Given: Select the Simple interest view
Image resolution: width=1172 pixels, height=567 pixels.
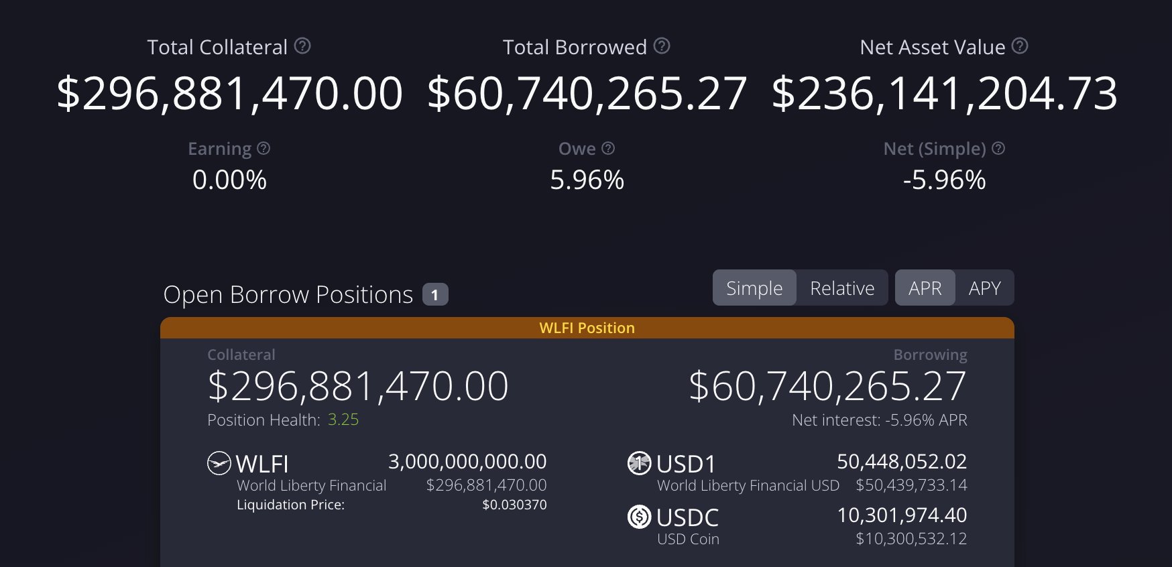Looking at the screenshot, I should (x=754, y=288).
